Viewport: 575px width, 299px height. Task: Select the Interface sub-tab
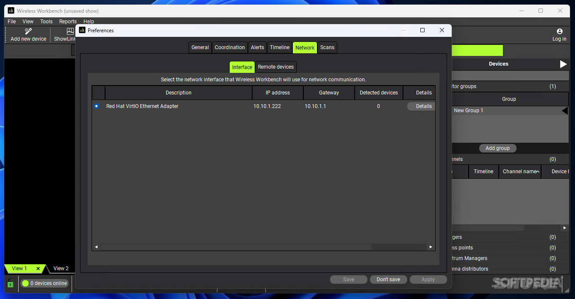[242, 67]
